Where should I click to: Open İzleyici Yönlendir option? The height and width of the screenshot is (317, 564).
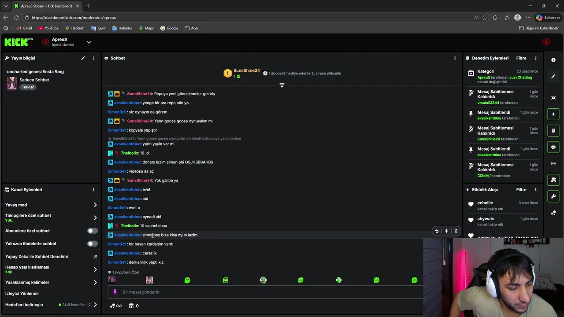pos(22,294)
